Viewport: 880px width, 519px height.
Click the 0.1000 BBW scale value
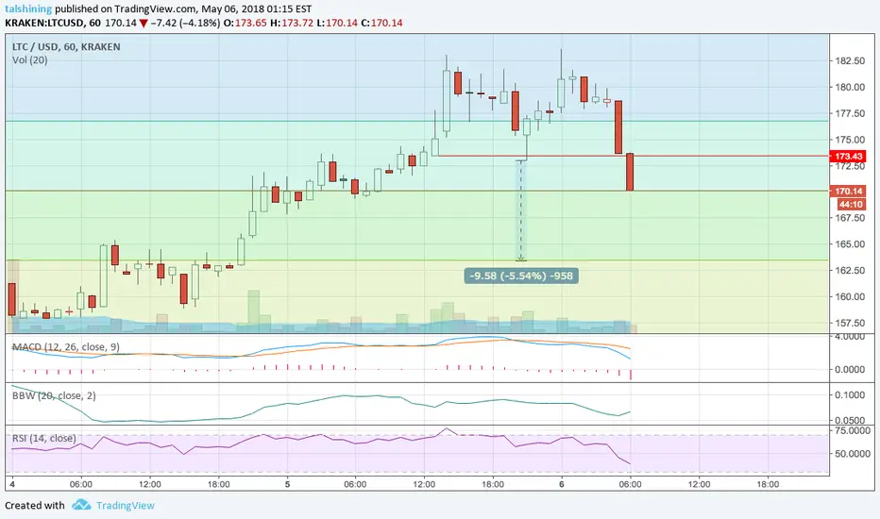pyautogui.click(x=850, y=394)
